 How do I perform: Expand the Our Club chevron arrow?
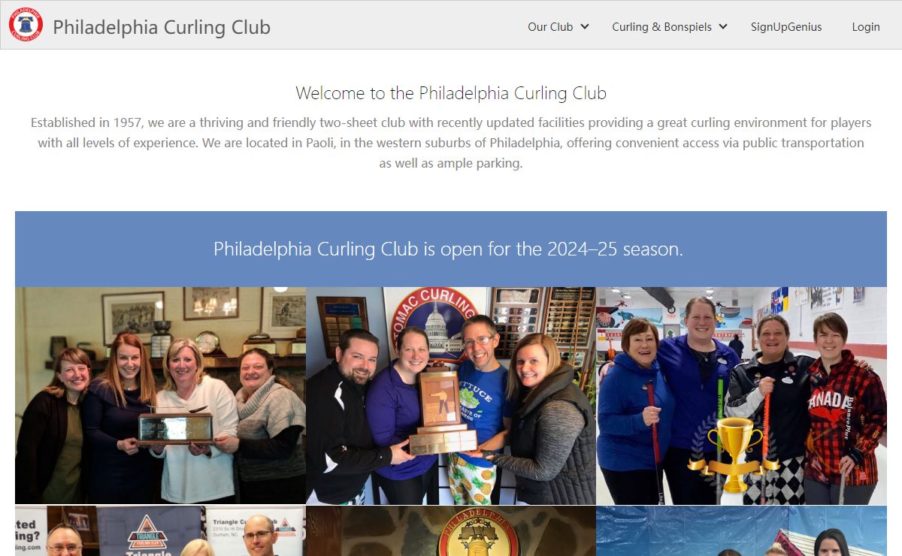point(585,26)
